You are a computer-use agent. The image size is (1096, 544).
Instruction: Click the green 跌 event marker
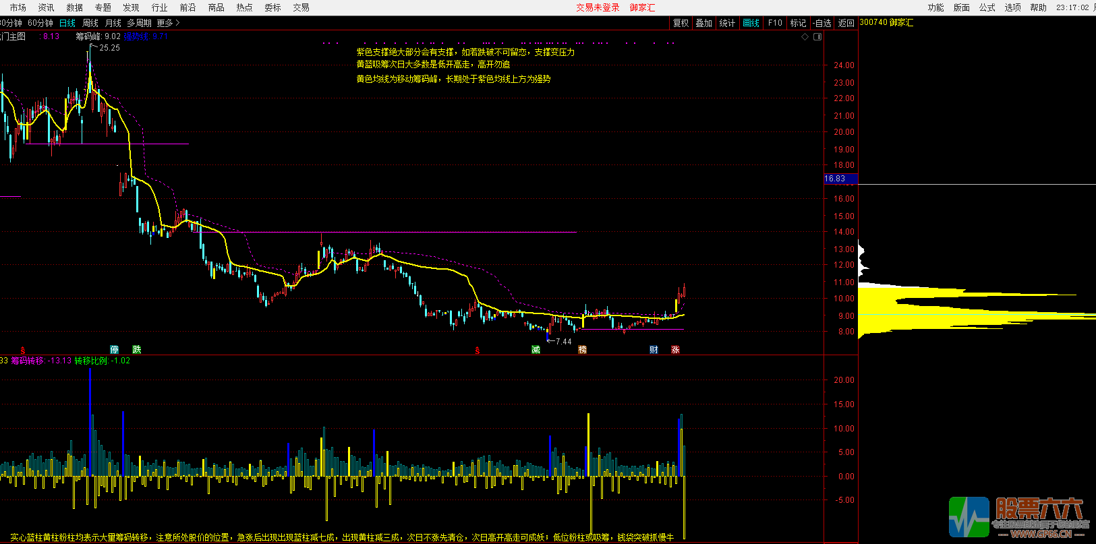pyautogui.click(x=137, y=349)
